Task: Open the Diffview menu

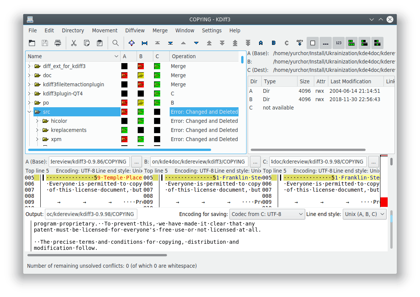Action: [135, 30]
